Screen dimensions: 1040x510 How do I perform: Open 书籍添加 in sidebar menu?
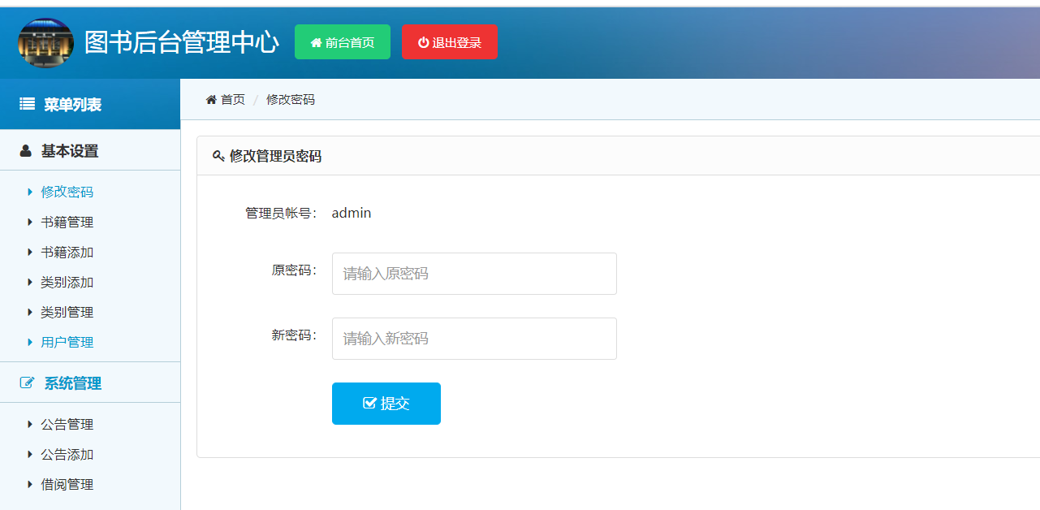pyautogui.click(x=67, y=253)
